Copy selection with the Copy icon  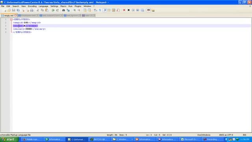click(42, 10)
